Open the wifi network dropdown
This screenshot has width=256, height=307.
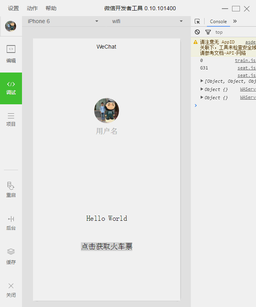click(147, 21)
